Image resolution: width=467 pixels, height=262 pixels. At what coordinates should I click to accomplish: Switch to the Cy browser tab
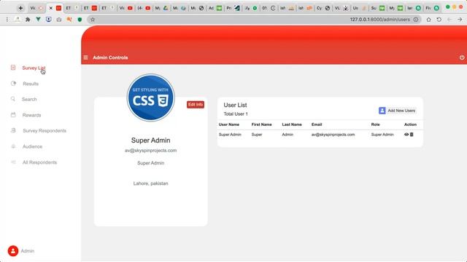(x=323, y=8)
